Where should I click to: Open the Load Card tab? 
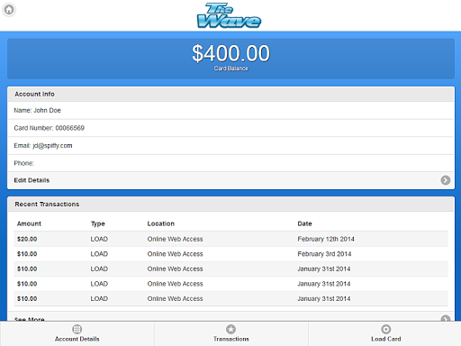384,333
